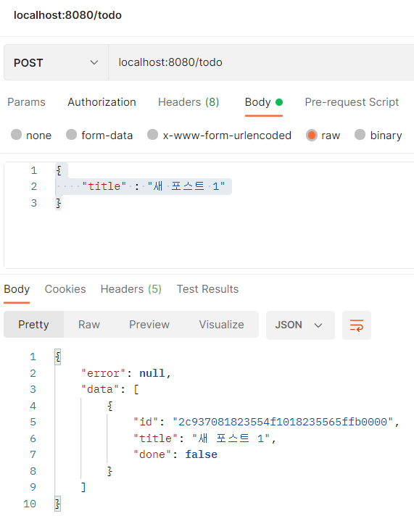Click the "title" key in request body

coord(104,186)
